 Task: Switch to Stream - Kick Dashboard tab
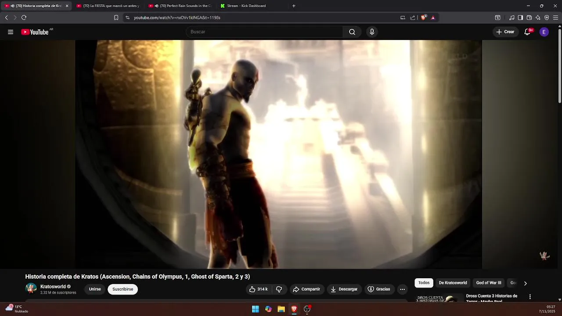coord(252,6)
